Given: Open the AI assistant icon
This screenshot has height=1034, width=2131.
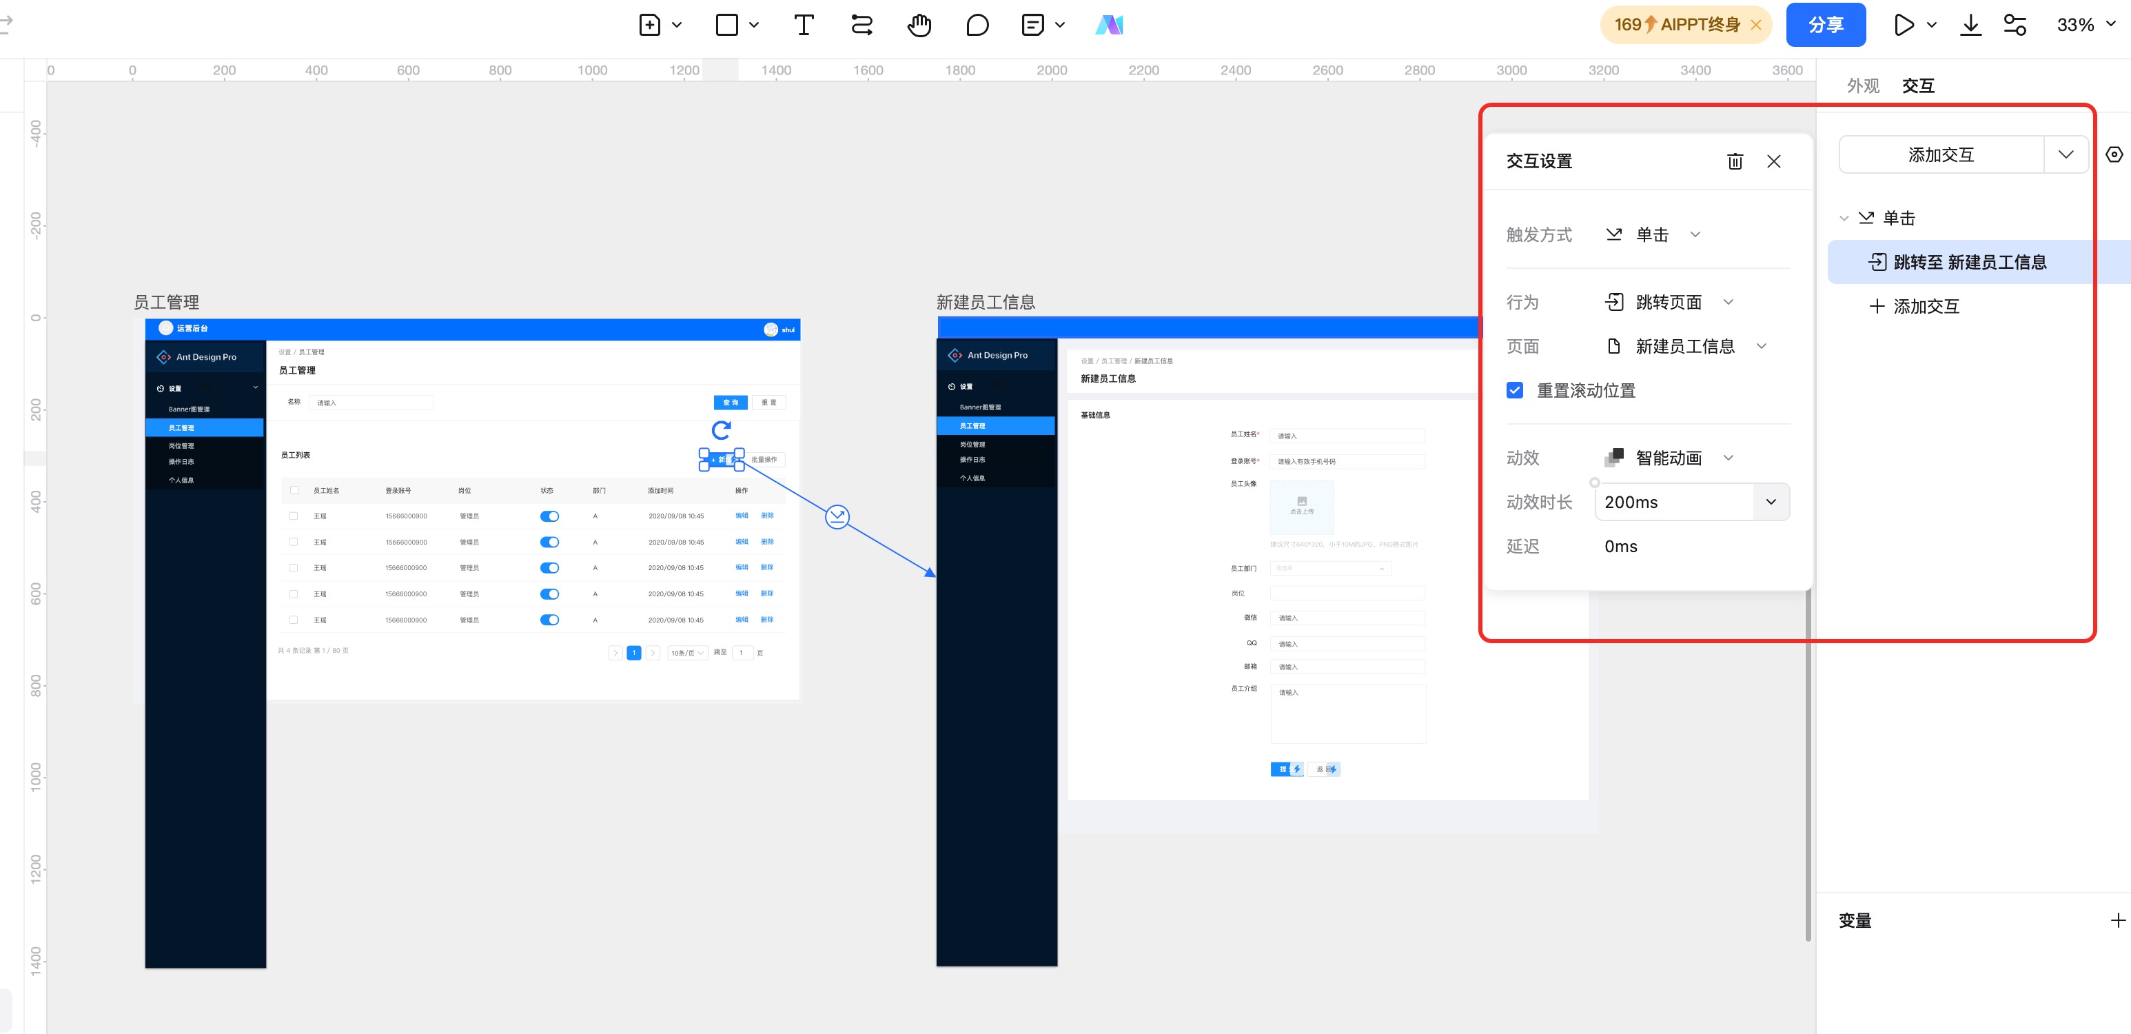Looking at the screenshot, I should click(1110, 25).
